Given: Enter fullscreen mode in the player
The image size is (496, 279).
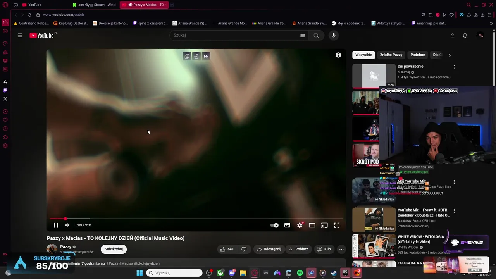Looking at the screenshot, I should tap(337, 225).
